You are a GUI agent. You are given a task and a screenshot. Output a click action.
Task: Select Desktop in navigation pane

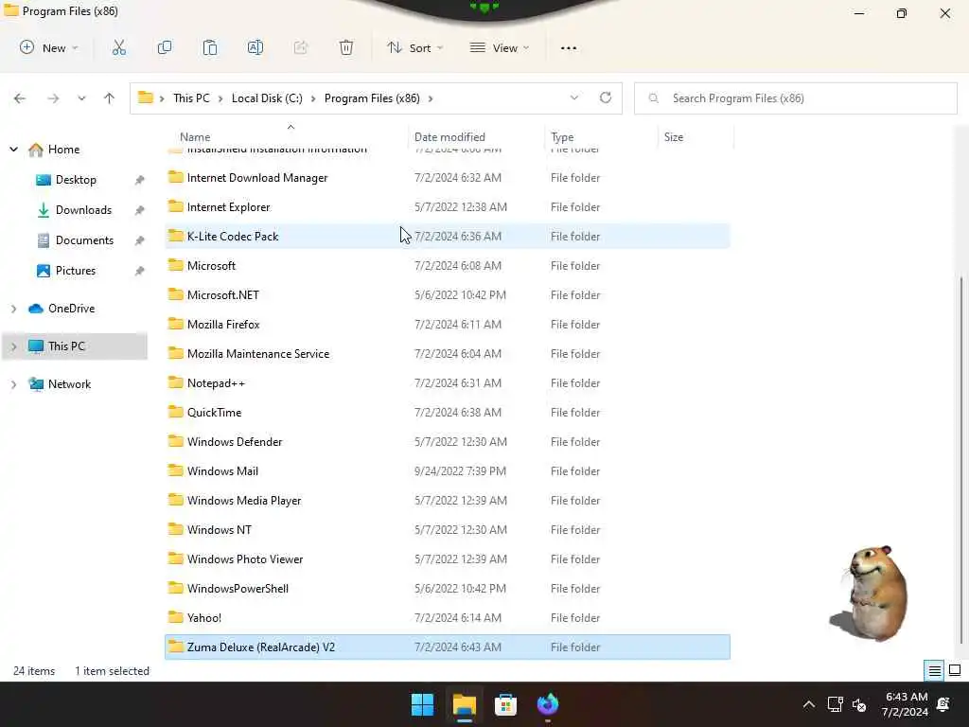point(76,180)
